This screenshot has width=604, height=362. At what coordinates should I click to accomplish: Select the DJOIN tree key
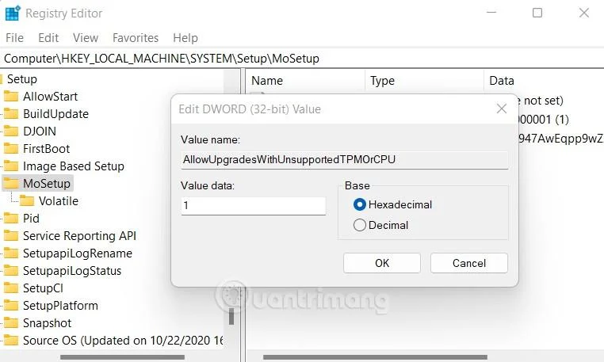40,131
